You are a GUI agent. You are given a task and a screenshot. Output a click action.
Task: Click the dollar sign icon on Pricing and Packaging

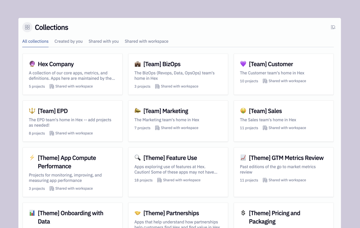(x=243, y=213)
